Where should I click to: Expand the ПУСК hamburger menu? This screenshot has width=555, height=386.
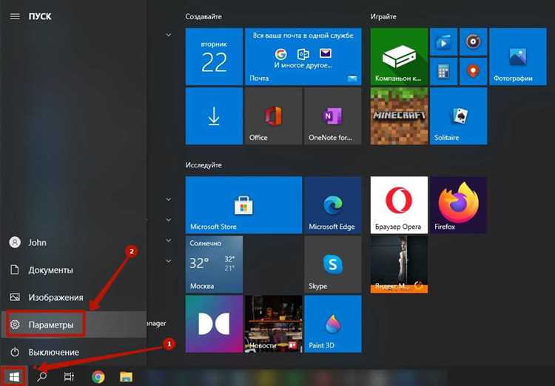15,16
